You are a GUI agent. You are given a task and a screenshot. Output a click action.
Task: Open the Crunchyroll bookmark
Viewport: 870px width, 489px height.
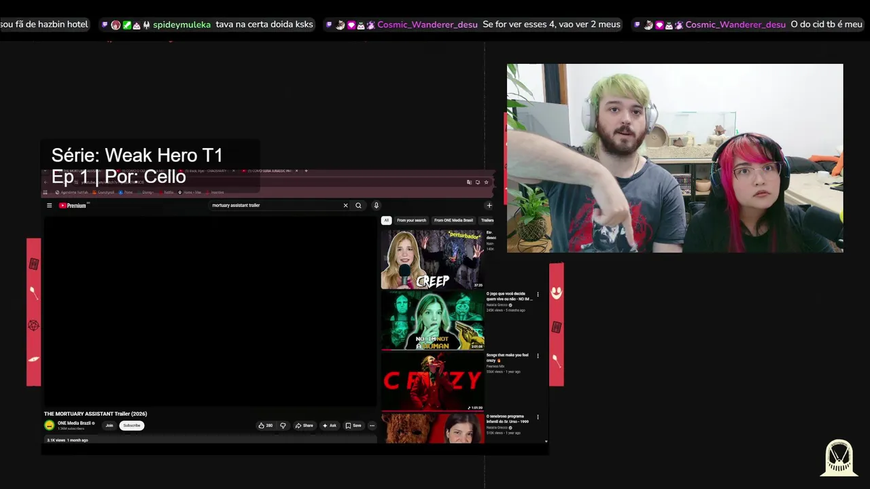pos(103,192)
